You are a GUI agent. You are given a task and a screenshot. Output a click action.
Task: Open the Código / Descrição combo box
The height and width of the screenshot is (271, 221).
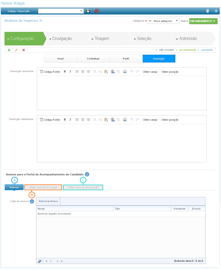pyautogui.click(x=61, y=11)
